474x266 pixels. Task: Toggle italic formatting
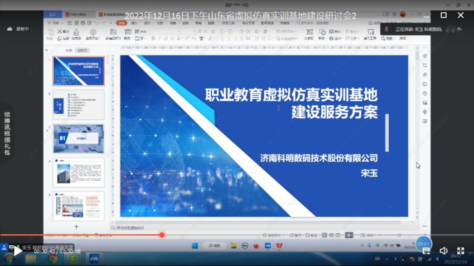click(160, 38)
